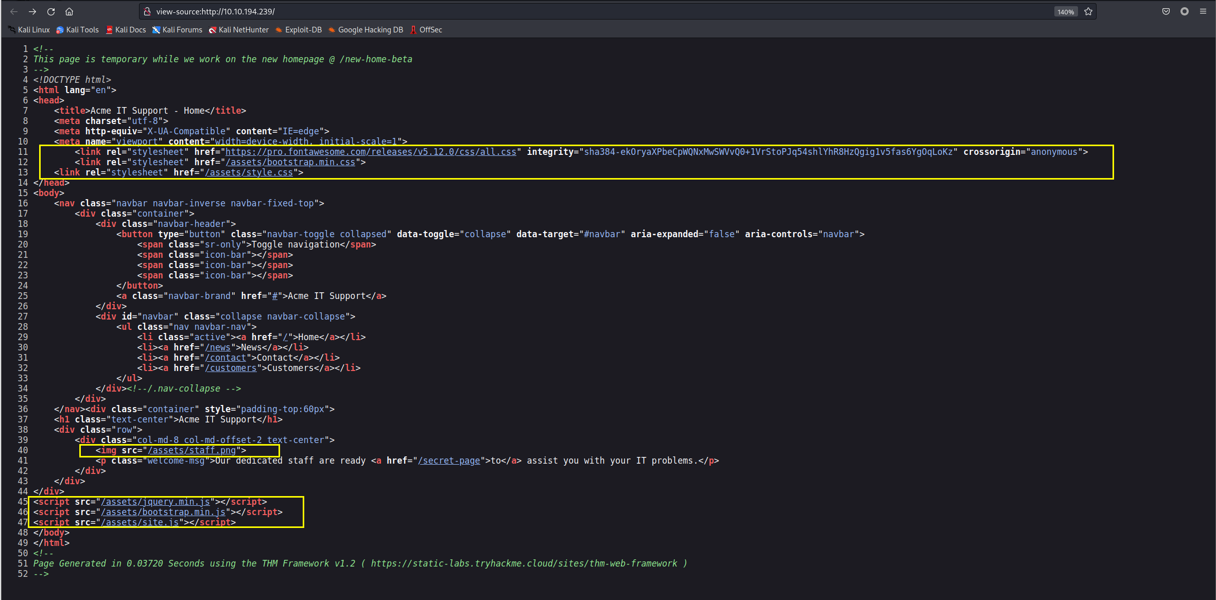Open the /assets/jquery.min.js script link

click(x=155, y=502)
